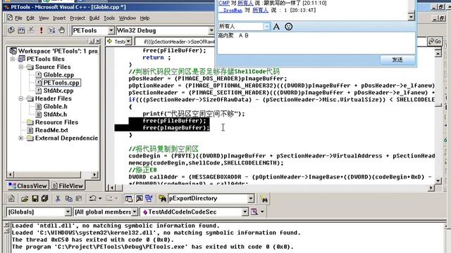This screenshot has width=451, height=253.
Task: Expand the External Dependencies folder
Action: 20,138
